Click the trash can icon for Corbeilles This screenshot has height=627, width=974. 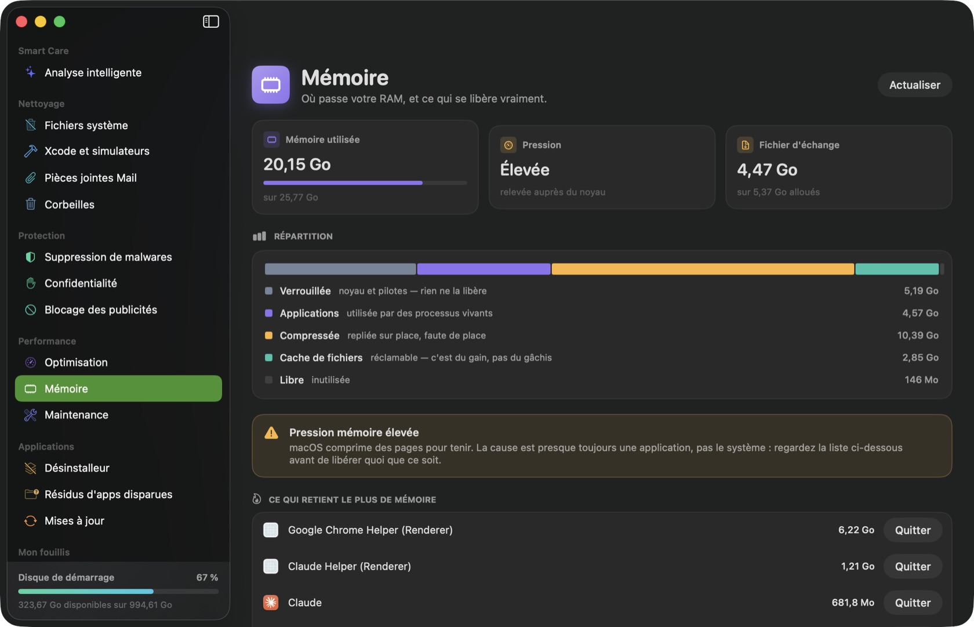(31, 204)
